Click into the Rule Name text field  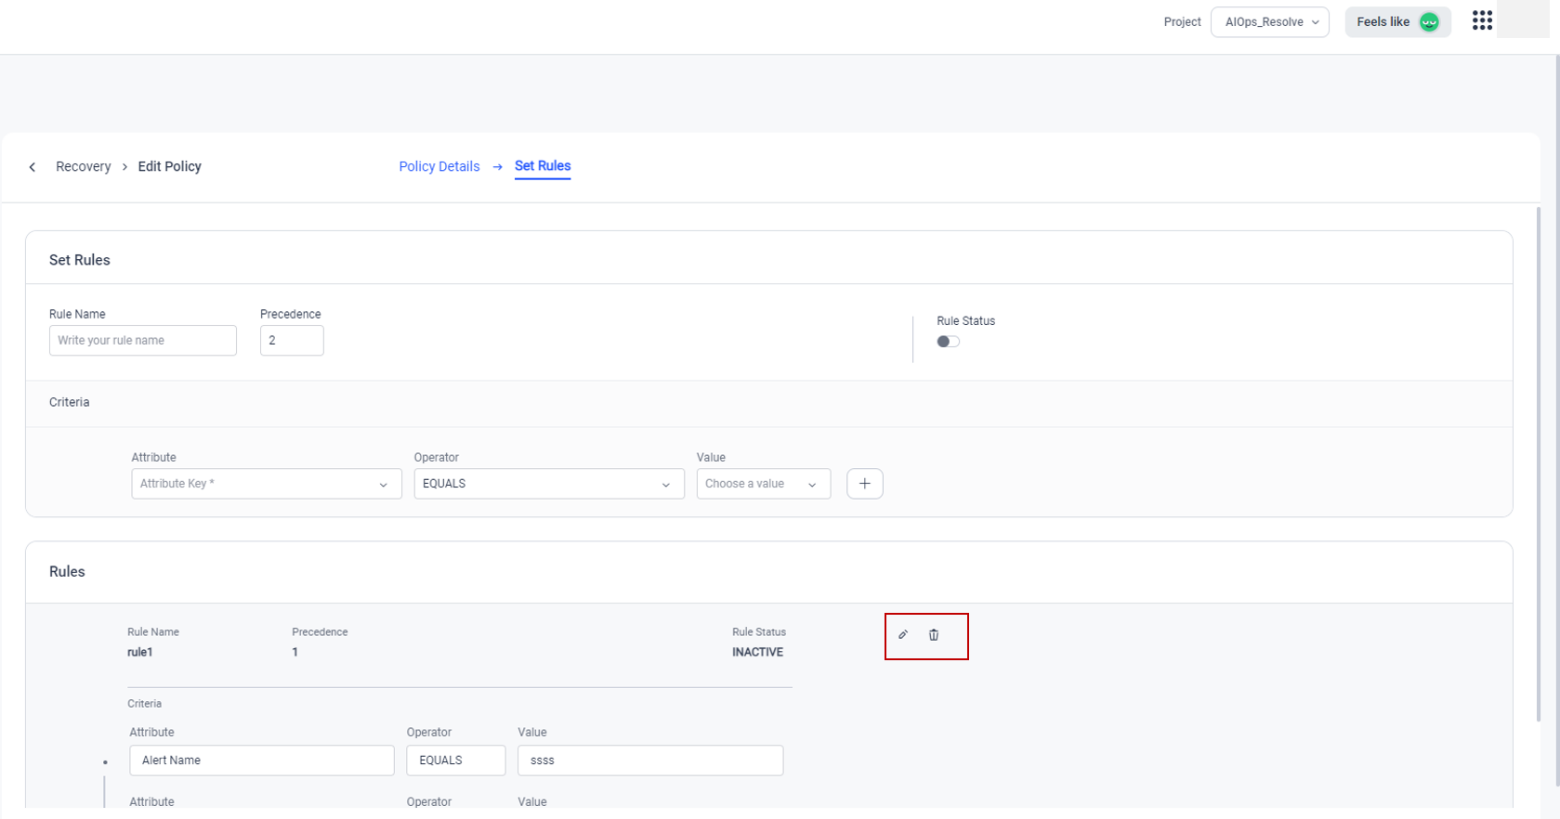tap(142, 341)
